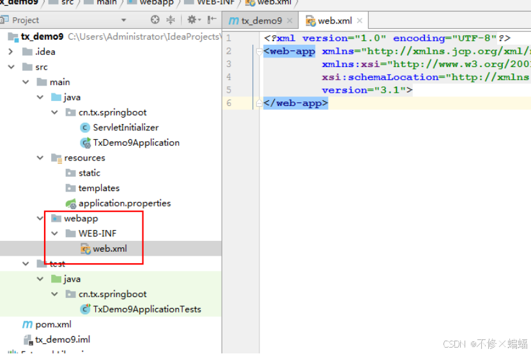This screenshot has width=531, height=354.
Task: Switch to the tx_demo9 editor tab
Action: pos(261,20)
